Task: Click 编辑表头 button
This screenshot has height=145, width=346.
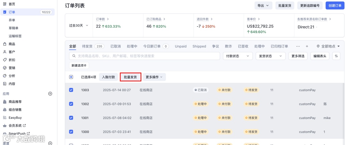Action: [320, 56]
